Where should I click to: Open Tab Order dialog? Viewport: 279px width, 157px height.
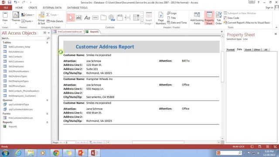[x=219, y=18]
